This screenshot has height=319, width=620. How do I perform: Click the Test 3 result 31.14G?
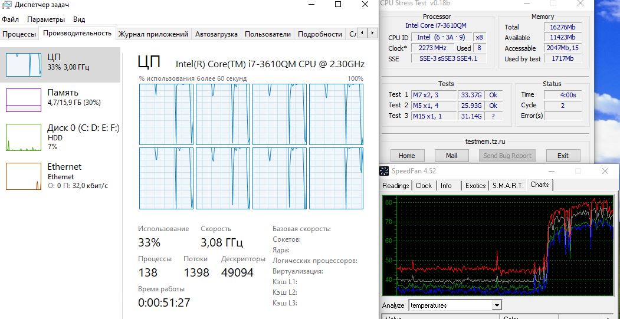[470, 116]
